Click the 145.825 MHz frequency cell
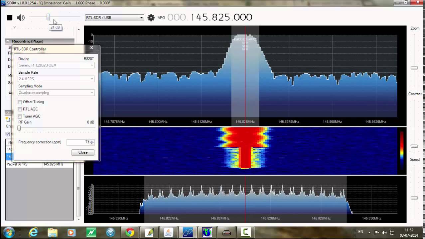The height and width of the screenshot is (239, 425). (53, 164)
